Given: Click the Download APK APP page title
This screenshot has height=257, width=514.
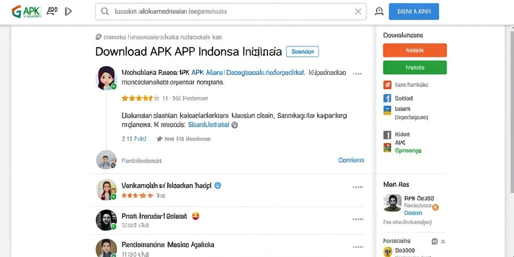Looking at the screenshot, I should click(189, 52).
